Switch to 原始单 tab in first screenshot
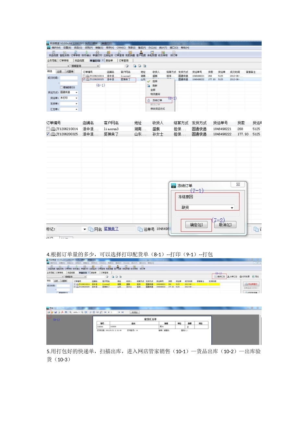 point(109,61)
